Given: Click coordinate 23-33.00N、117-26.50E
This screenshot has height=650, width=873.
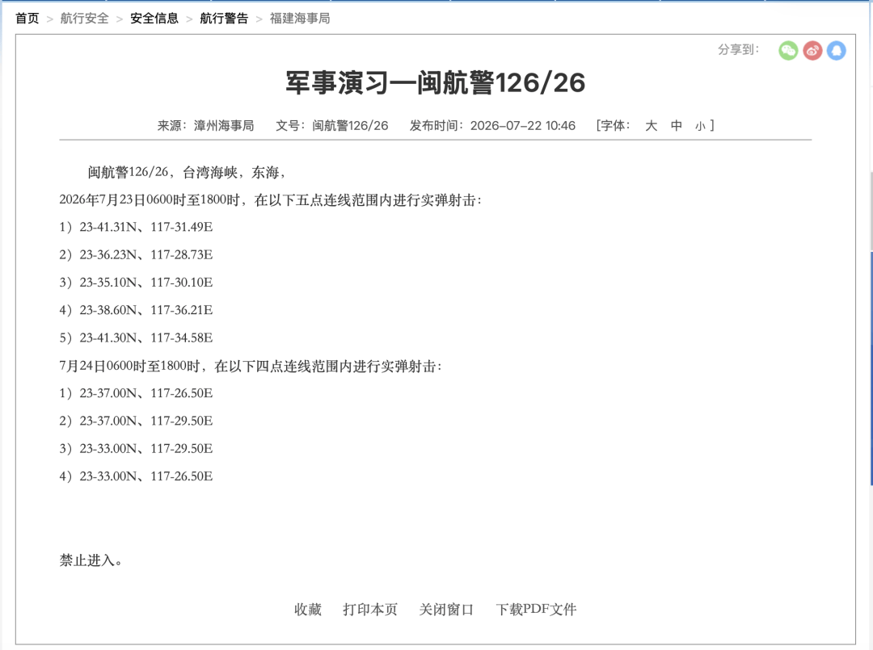Looking at the screenshot, I should [145, 476].
